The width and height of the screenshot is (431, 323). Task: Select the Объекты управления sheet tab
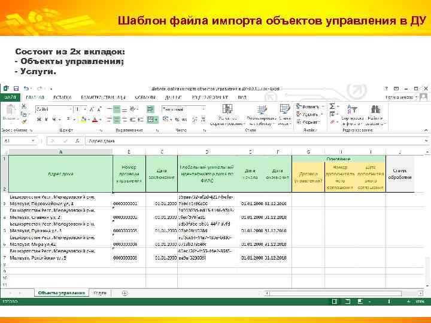click(x=61, y=292)
